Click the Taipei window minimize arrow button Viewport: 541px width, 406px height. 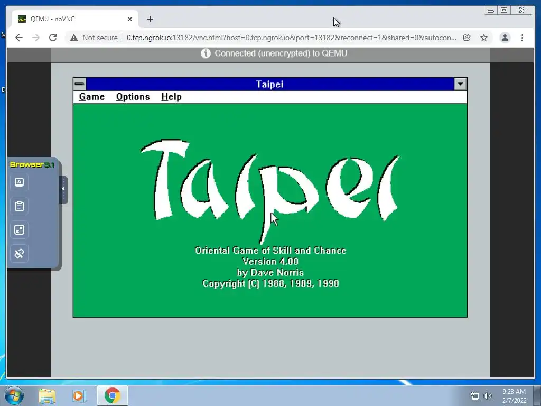pos(460,84)
